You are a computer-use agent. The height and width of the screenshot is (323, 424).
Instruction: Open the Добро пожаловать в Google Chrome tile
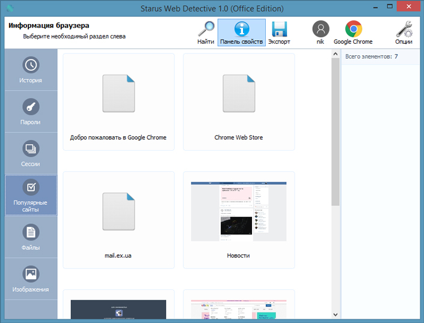tap(118, 101)
